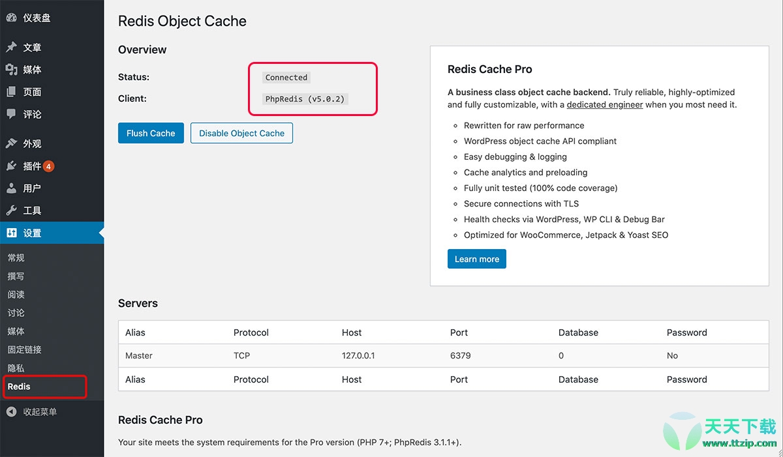The width and height of the screenshot is (783, 457).
Task: Click the wrench icon beside 工具
Action: coord(11,211)
